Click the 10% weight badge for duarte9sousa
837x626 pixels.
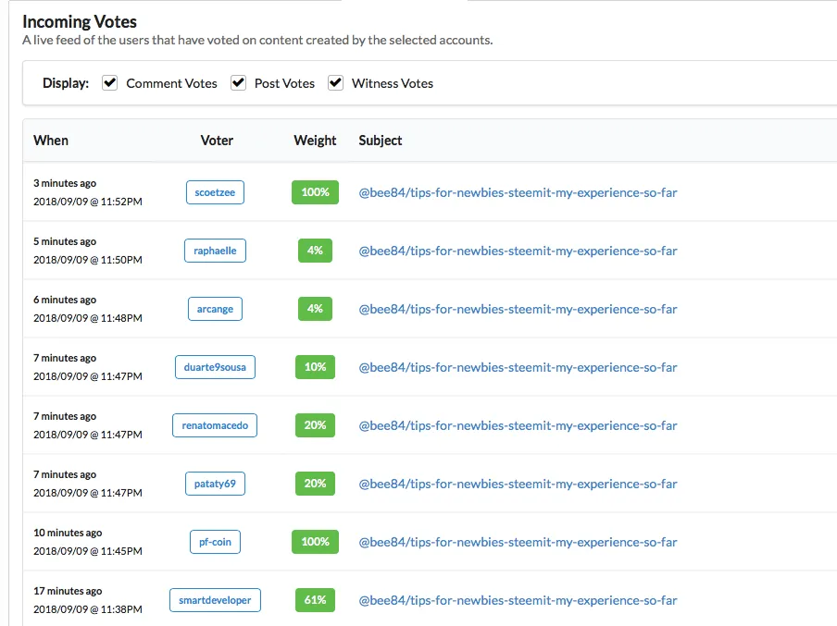click(315, 367)
